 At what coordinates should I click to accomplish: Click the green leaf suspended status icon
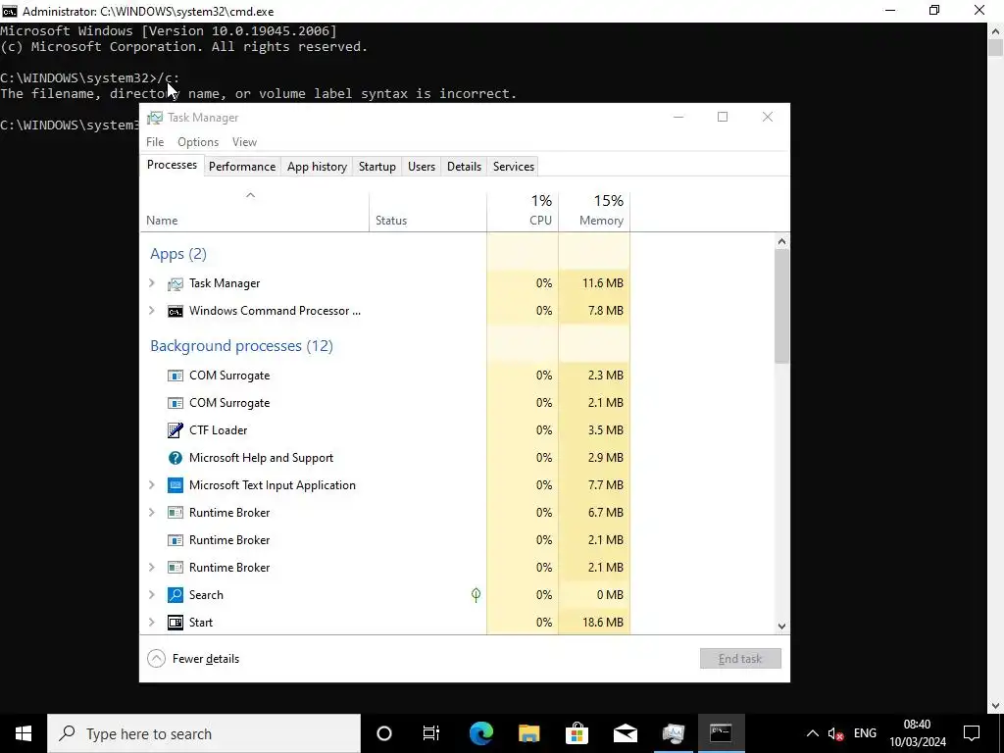point(476,595)
